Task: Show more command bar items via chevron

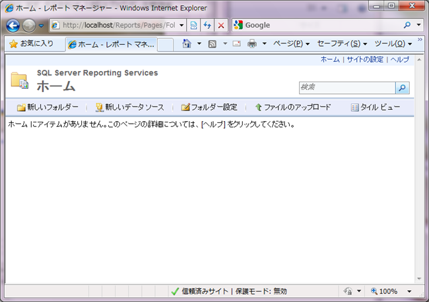Action: click(x=420, y=40)
